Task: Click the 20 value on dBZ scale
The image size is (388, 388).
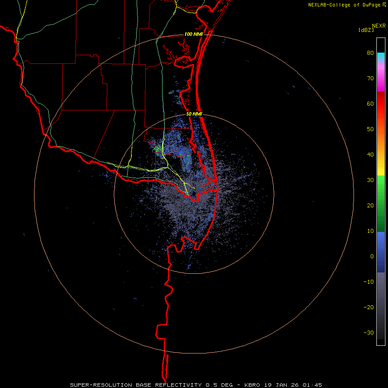Action: coord(370,206)
